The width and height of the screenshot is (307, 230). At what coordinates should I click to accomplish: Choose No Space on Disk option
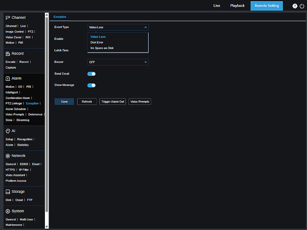102,48
